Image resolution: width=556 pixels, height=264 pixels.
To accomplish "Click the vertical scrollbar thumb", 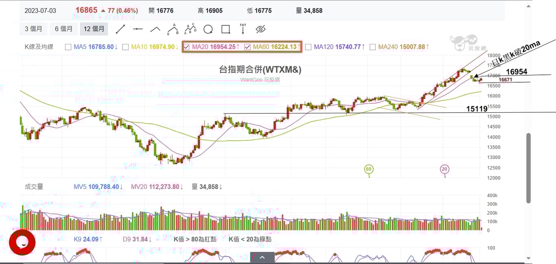I will click(528, 168).
